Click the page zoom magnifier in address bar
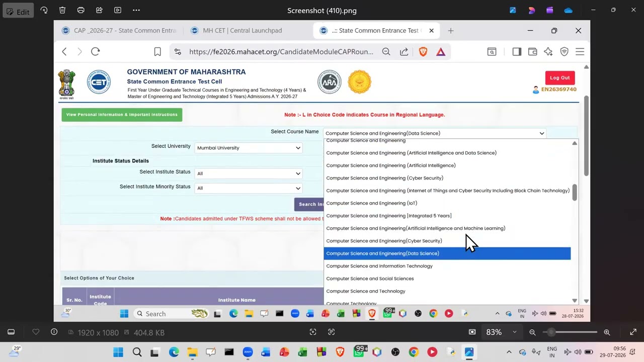Image resolution: width=644 pixels, height=362 pixels. 386,52
